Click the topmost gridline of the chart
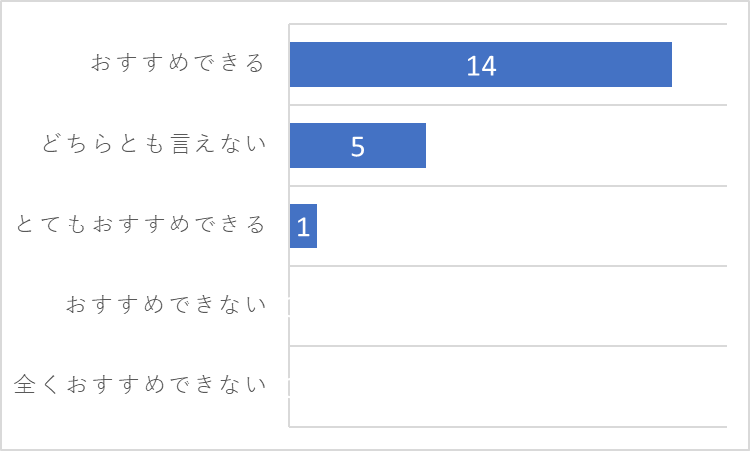This screenshot has height=451, width=750. pos(508,24)
